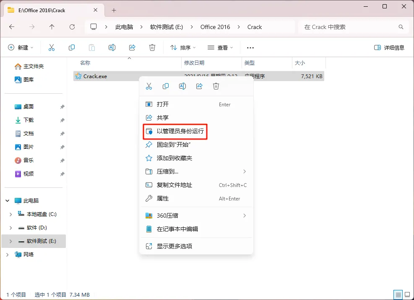Switch to large icons view in status bar
This screenshot has width=414, height=300.
point(407,295)
